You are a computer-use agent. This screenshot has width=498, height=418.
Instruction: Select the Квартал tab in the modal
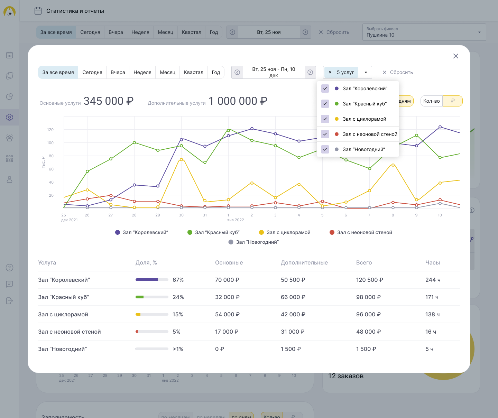coord(194,72)
